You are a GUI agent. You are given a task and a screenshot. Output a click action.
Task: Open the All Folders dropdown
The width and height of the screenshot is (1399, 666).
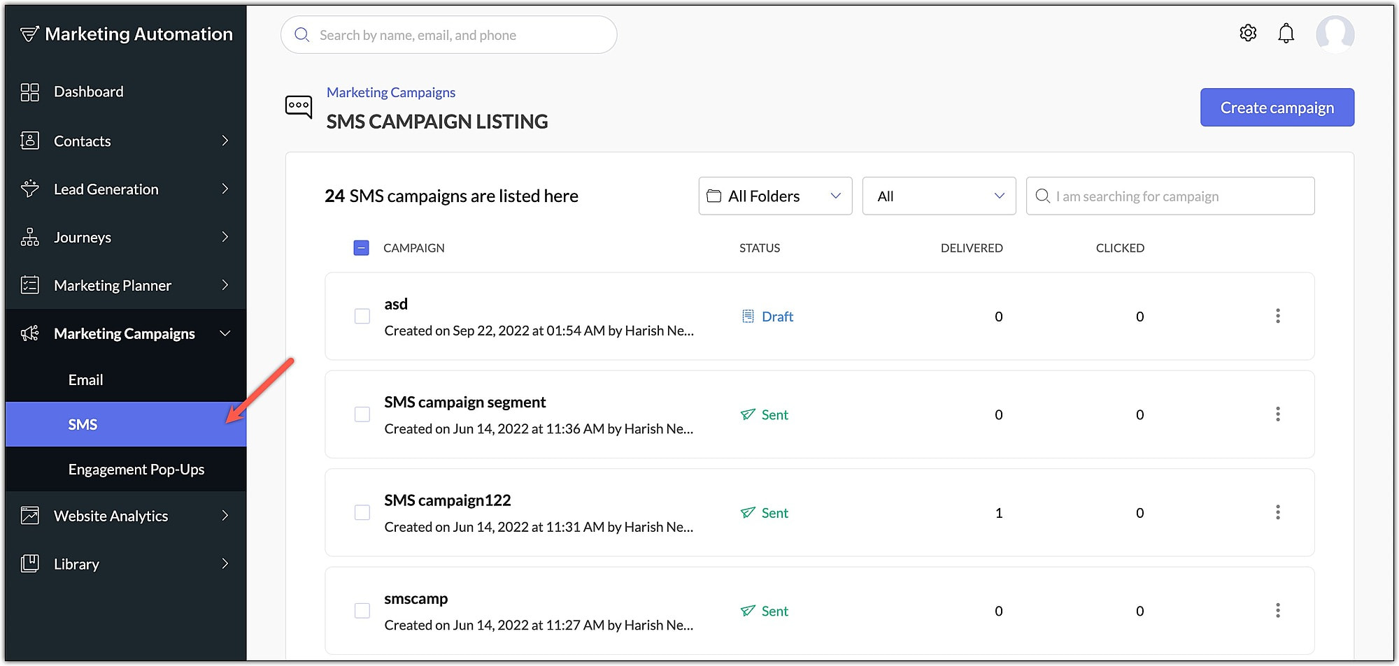[775, 196]
